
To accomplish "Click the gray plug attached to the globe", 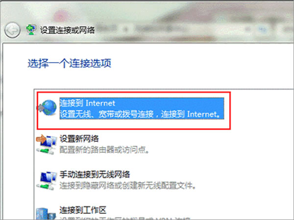I will coord(41,108).
